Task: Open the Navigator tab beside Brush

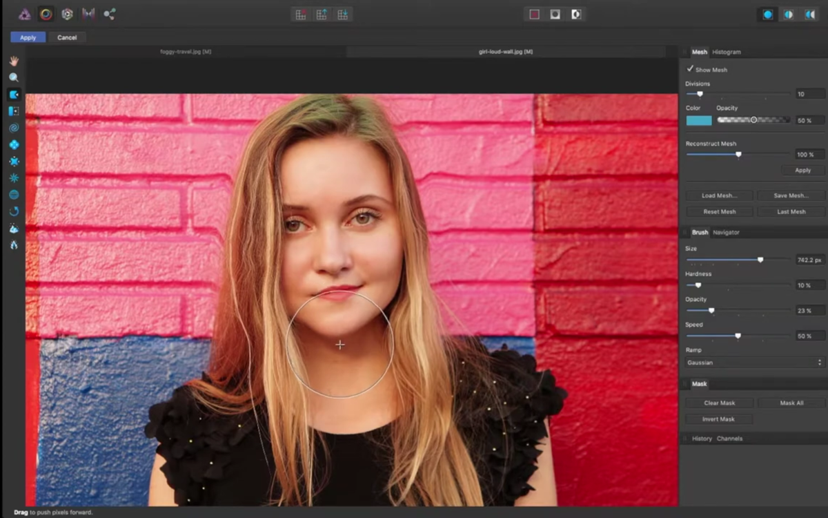Action: (726, 232)
